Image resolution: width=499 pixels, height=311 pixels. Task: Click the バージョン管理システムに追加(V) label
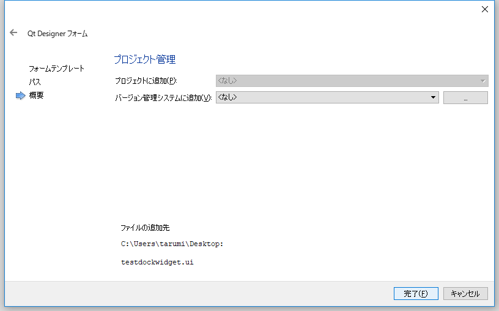pyautogui.click(x=163, y=98)
